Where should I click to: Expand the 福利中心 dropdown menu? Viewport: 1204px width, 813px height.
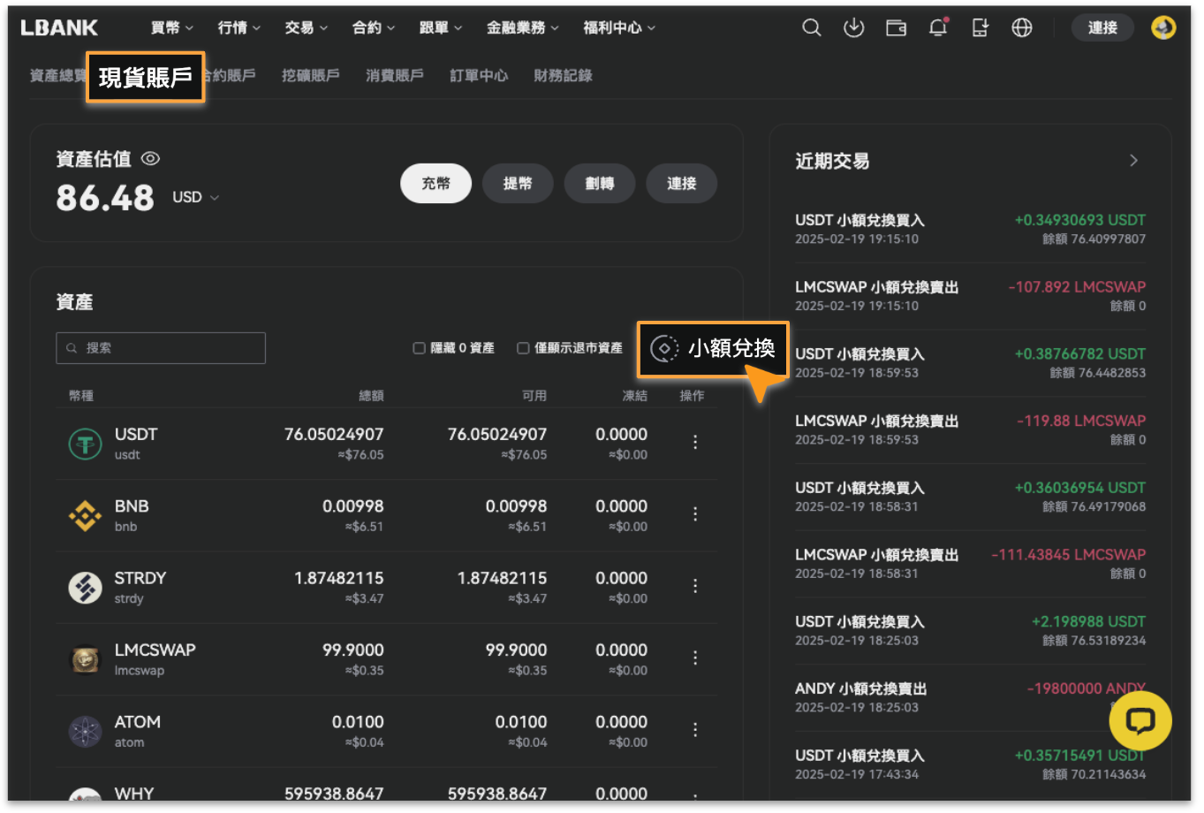[619, 28]
